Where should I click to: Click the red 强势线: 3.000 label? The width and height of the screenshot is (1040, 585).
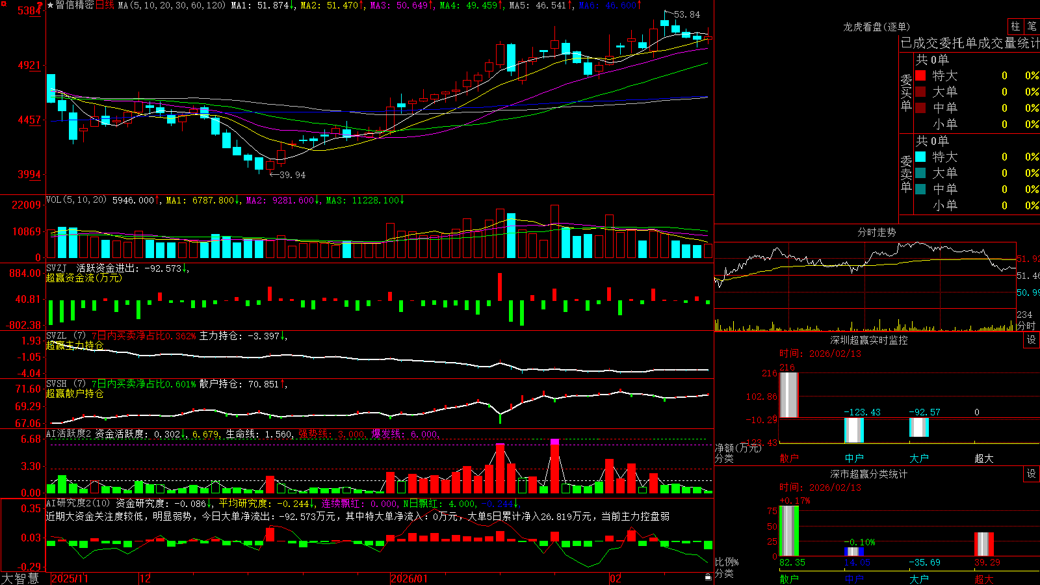pos(333,434)
